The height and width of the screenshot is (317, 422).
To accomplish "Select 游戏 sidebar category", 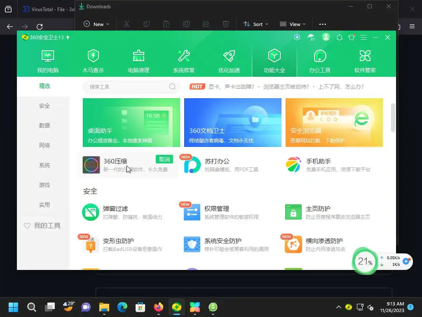I will (45, 185).
